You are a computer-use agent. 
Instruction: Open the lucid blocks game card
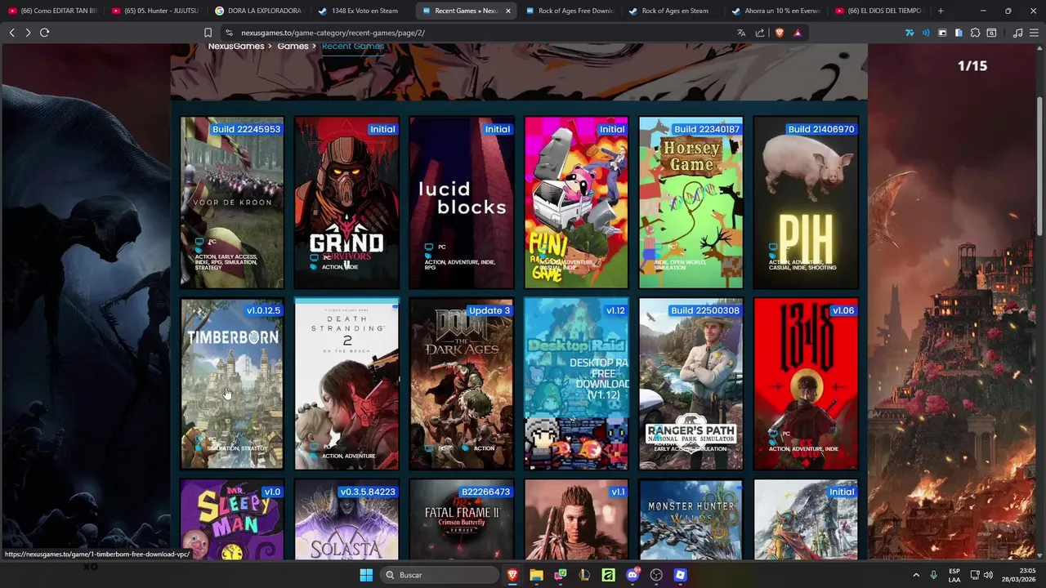tap(462, 203)
